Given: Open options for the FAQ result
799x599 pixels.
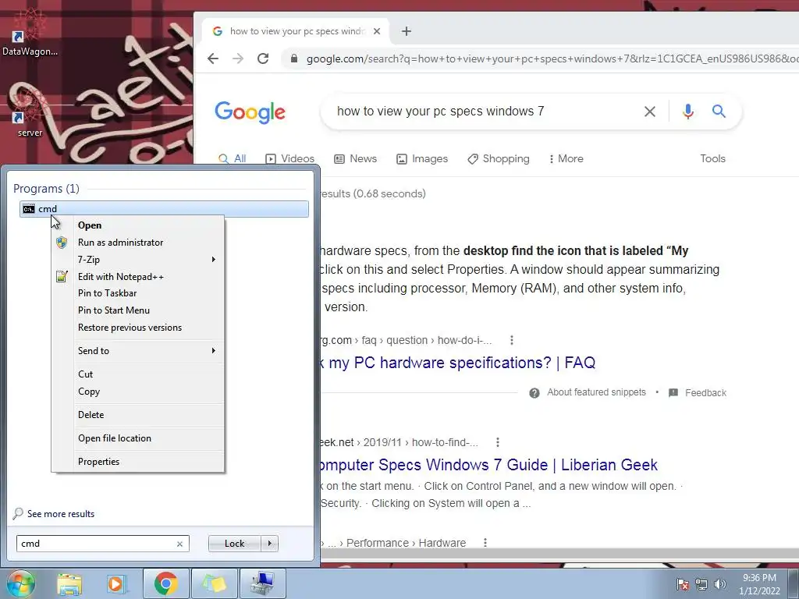Looking at the screenshot, I should (x=512, y=340).
